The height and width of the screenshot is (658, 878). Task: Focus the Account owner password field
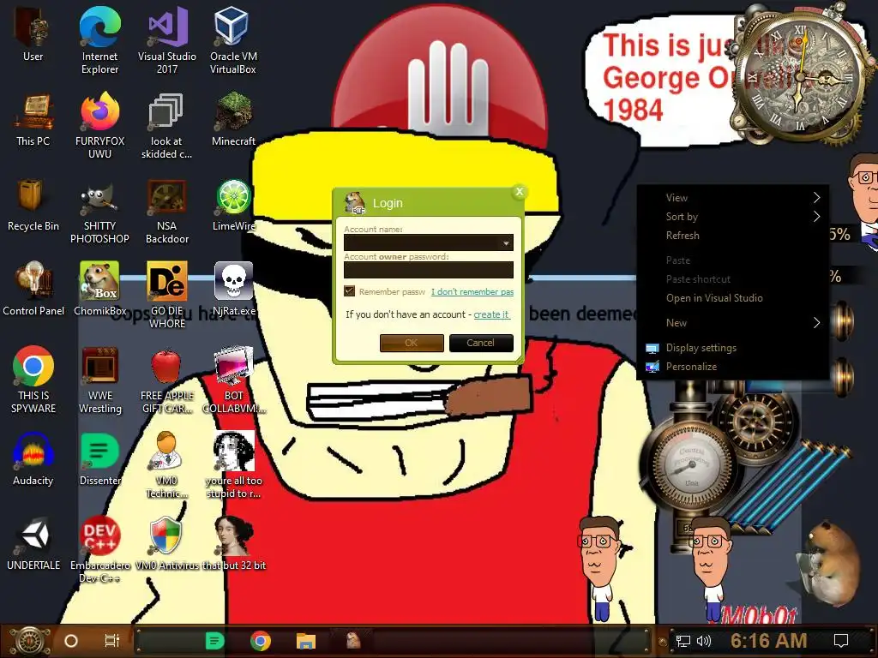(x=429, y=270)
